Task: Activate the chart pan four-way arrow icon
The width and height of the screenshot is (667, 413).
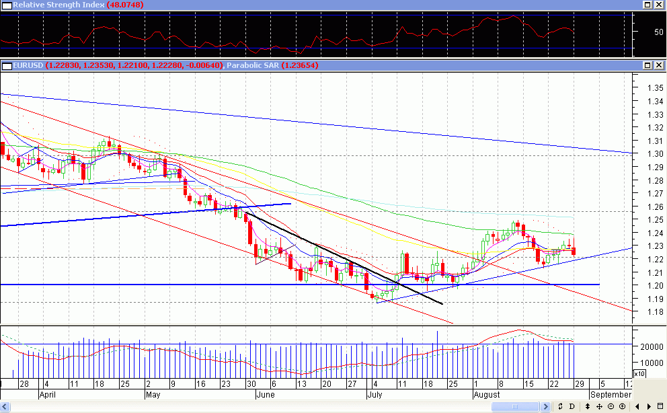Action: [x=600, y=407]
